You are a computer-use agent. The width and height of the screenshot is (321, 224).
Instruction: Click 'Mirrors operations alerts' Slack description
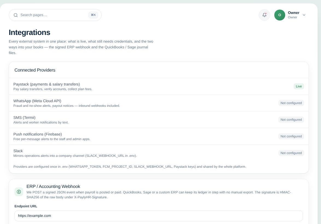click(75, 156)
